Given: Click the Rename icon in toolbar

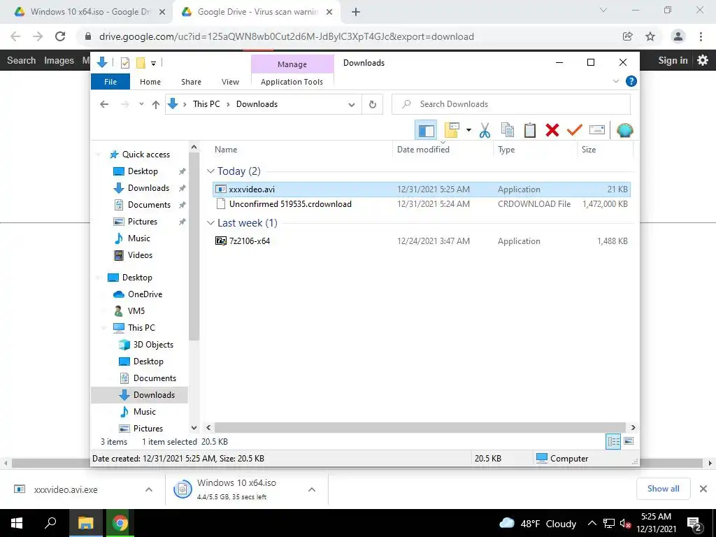Looking at the screenshot, I should click(x=597, y=130).
